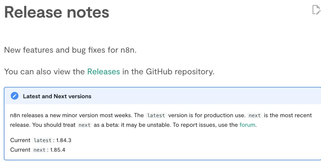Open the forum link
Viewport: 321px width, 162px height.
tap(247, 125)
